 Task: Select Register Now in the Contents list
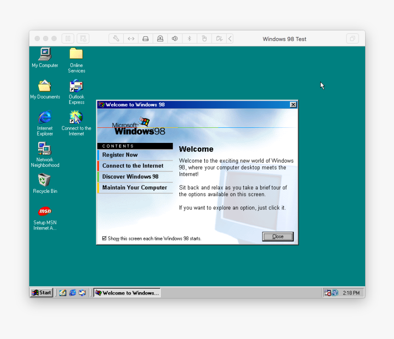coord(135,155)
